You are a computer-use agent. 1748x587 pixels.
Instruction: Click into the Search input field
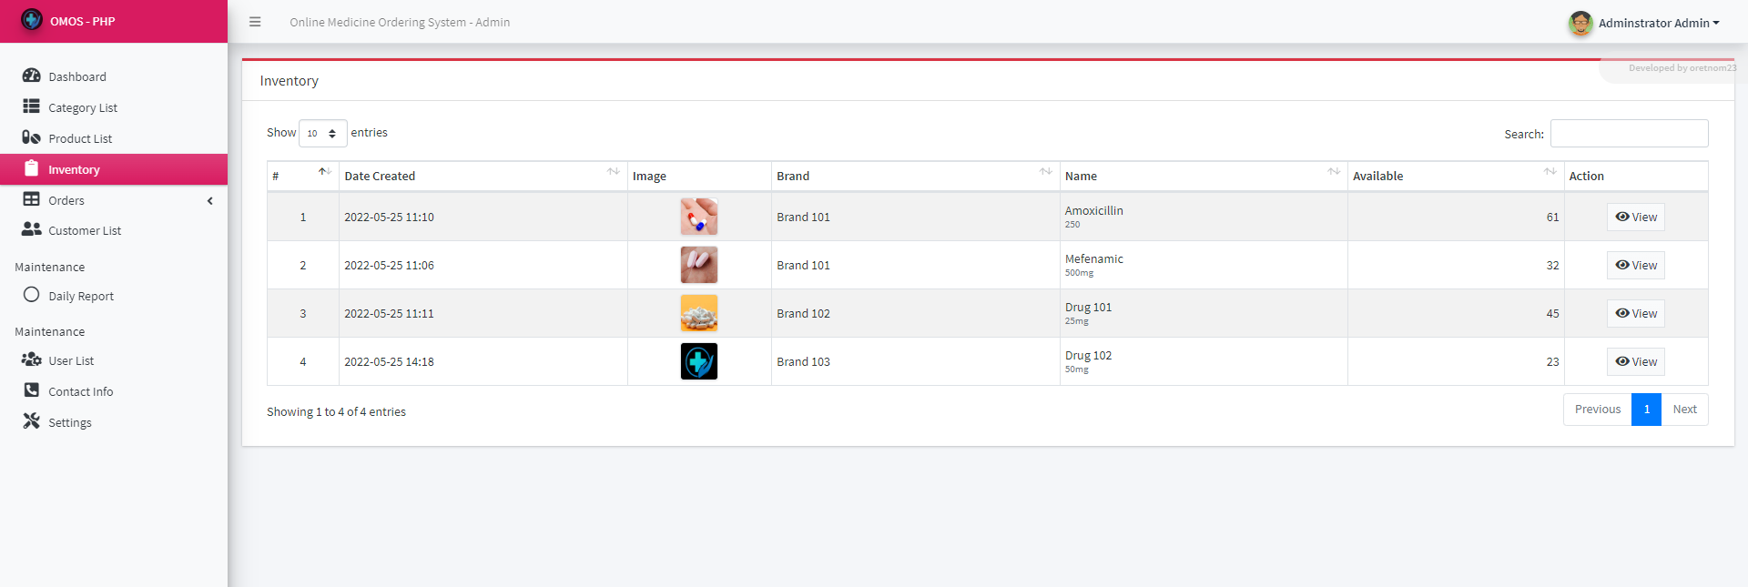coord(1629,134)
